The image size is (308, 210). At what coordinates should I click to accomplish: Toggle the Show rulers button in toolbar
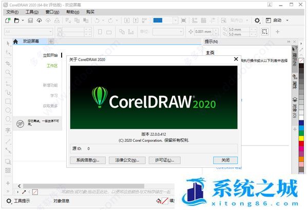pos(195,20)
